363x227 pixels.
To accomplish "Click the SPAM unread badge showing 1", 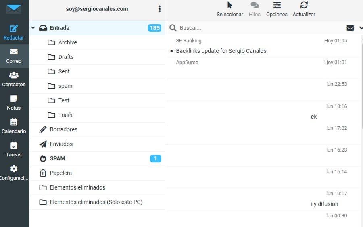I will (156, 158).
